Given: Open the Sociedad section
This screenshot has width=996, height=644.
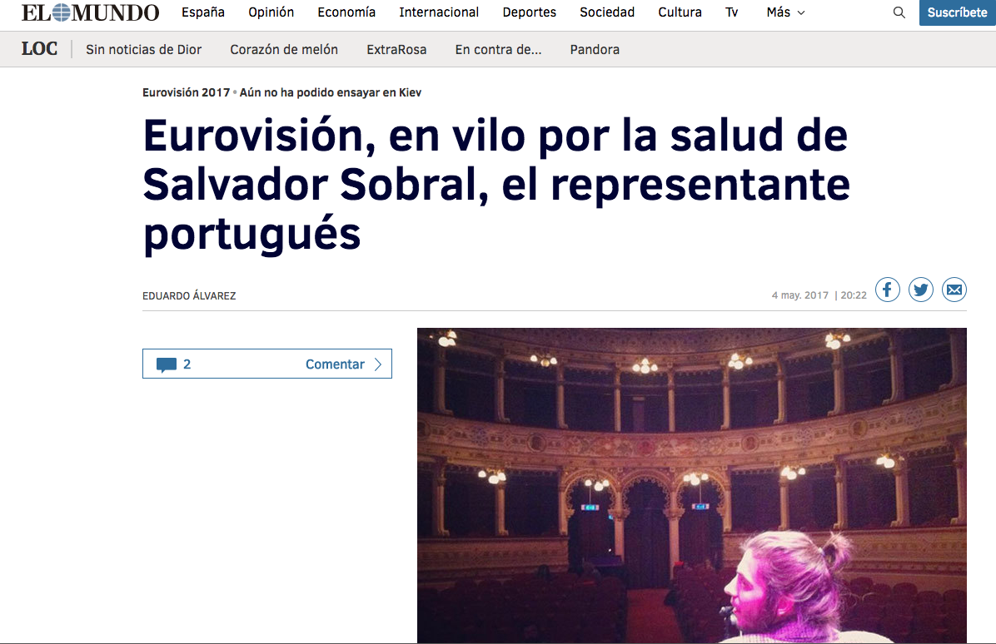Looking at the screenshot, I should coord(607,12).
